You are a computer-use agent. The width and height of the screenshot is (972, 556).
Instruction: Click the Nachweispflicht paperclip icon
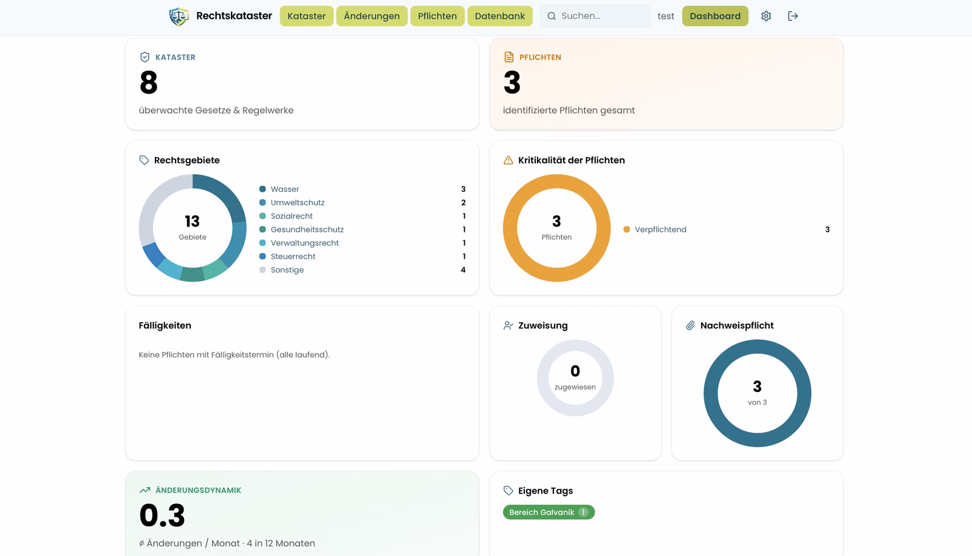[690, 325]
